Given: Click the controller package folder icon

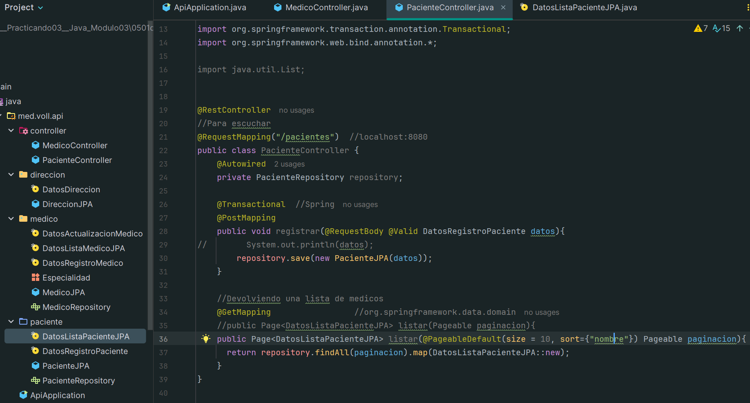Looking at the screenshot, I should pos(23,131).
